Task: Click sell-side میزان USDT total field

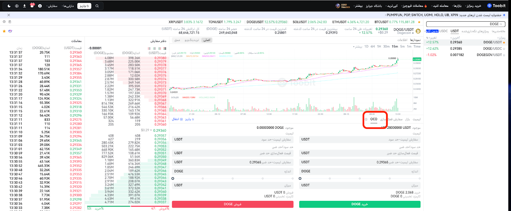Action: coord(233,185)
